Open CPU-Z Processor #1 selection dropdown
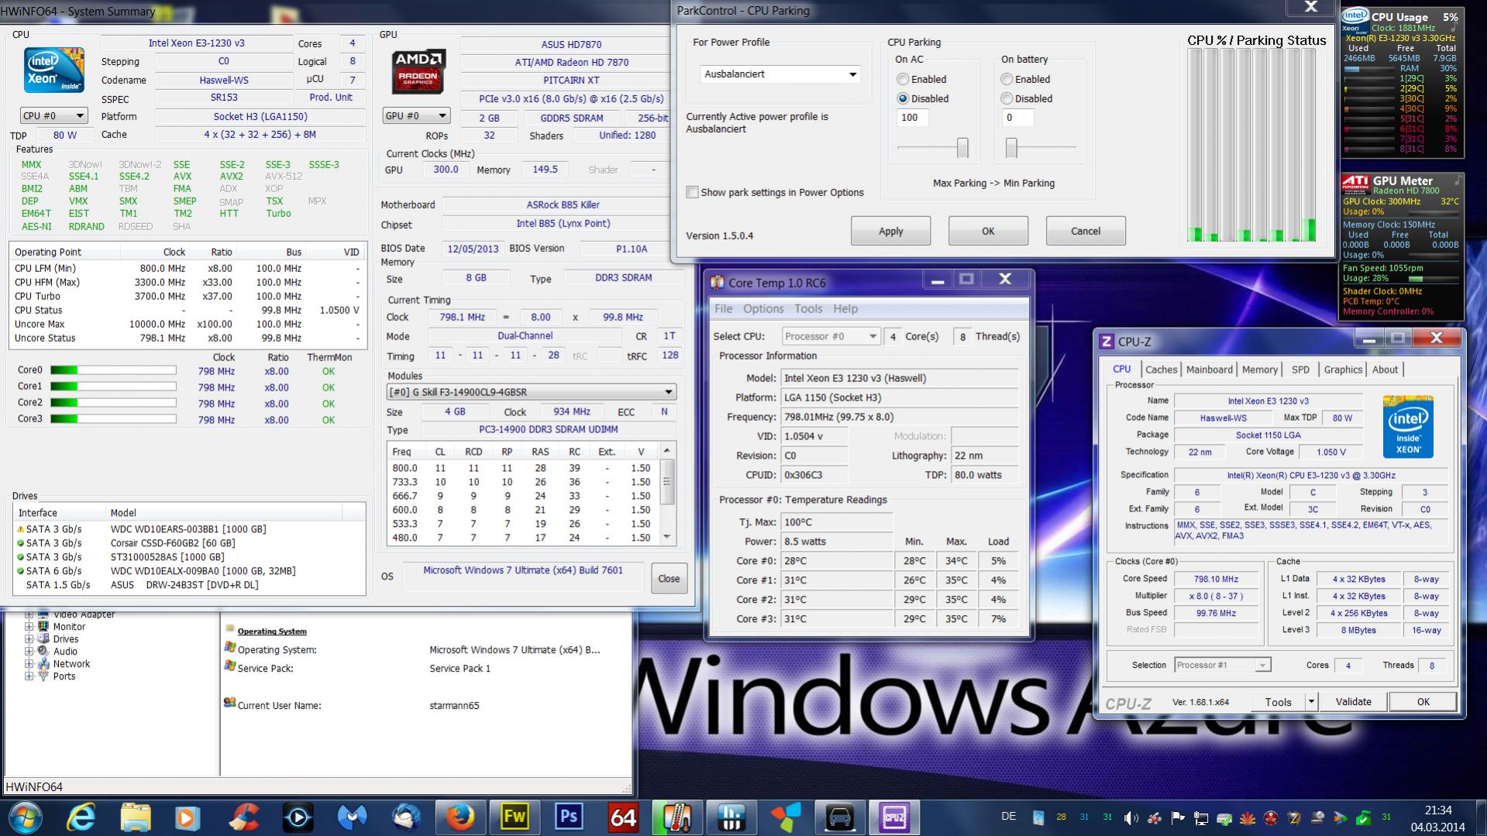Viewport: 1487px width, 836px height. pos(1222,665)
